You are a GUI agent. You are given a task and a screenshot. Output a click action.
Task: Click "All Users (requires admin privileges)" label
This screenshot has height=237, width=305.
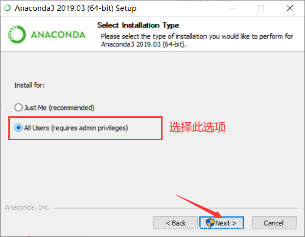[76, 128]
